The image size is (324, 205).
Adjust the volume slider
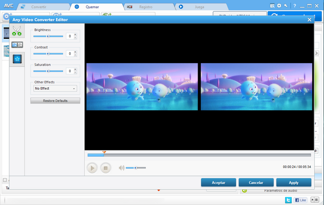coord(136,168)
